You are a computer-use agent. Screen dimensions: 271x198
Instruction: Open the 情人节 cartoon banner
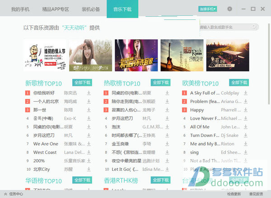(45, 55)
